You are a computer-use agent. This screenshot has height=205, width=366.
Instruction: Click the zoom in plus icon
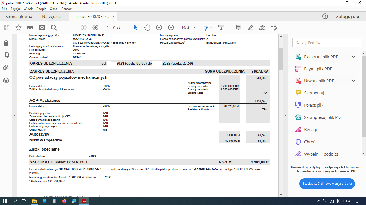pyautogui.click(x=171, y=27)
